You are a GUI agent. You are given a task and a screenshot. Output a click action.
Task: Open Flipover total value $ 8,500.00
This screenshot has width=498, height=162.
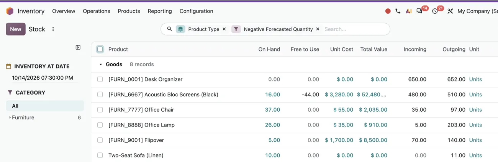click(373, 140)
